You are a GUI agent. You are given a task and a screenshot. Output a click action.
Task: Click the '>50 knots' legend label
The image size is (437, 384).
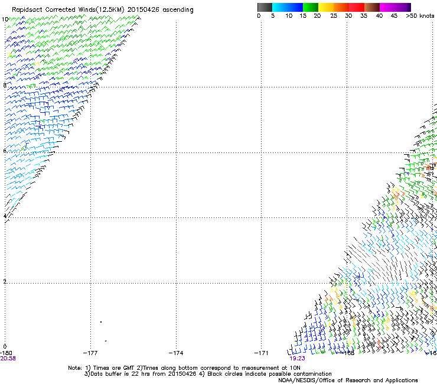420,16
